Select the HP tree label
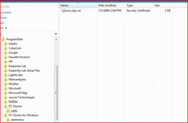 click(11, 61)
